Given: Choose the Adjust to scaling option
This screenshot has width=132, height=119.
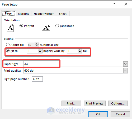Looking at the screenshot, I should coord(8,45).
